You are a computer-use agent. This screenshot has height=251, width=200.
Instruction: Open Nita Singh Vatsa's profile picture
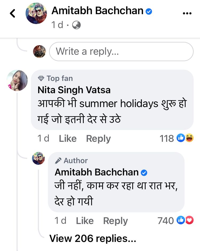point(17,80)
